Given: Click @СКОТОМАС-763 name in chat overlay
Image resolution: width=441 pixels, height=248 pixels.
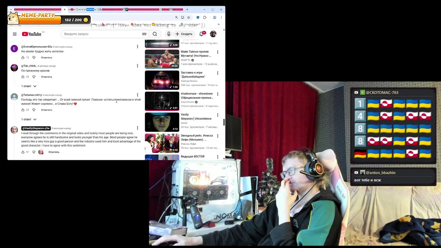Looking at the screenshot, I should [x=382, y=92].
